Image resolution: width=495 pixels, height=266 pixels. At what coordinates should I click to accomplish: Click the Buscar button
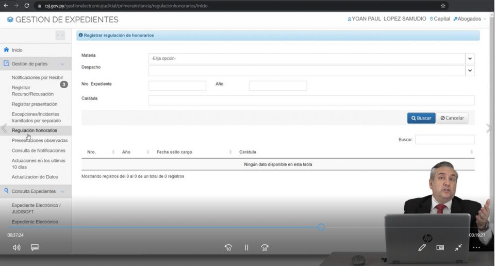[x=421, y=118]
